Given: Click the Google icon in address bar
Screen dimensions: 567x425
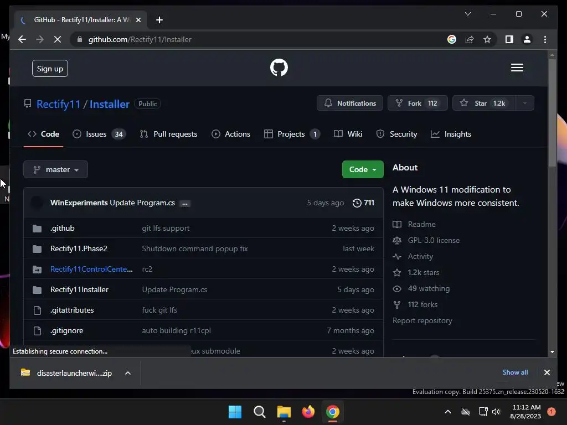Looking at the screenshot, I should tap(452, 39).
